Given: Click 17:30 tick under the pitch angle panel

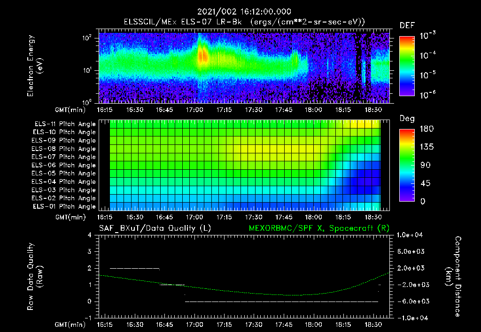Looking at the screenshot, I should tap(254, 218).
